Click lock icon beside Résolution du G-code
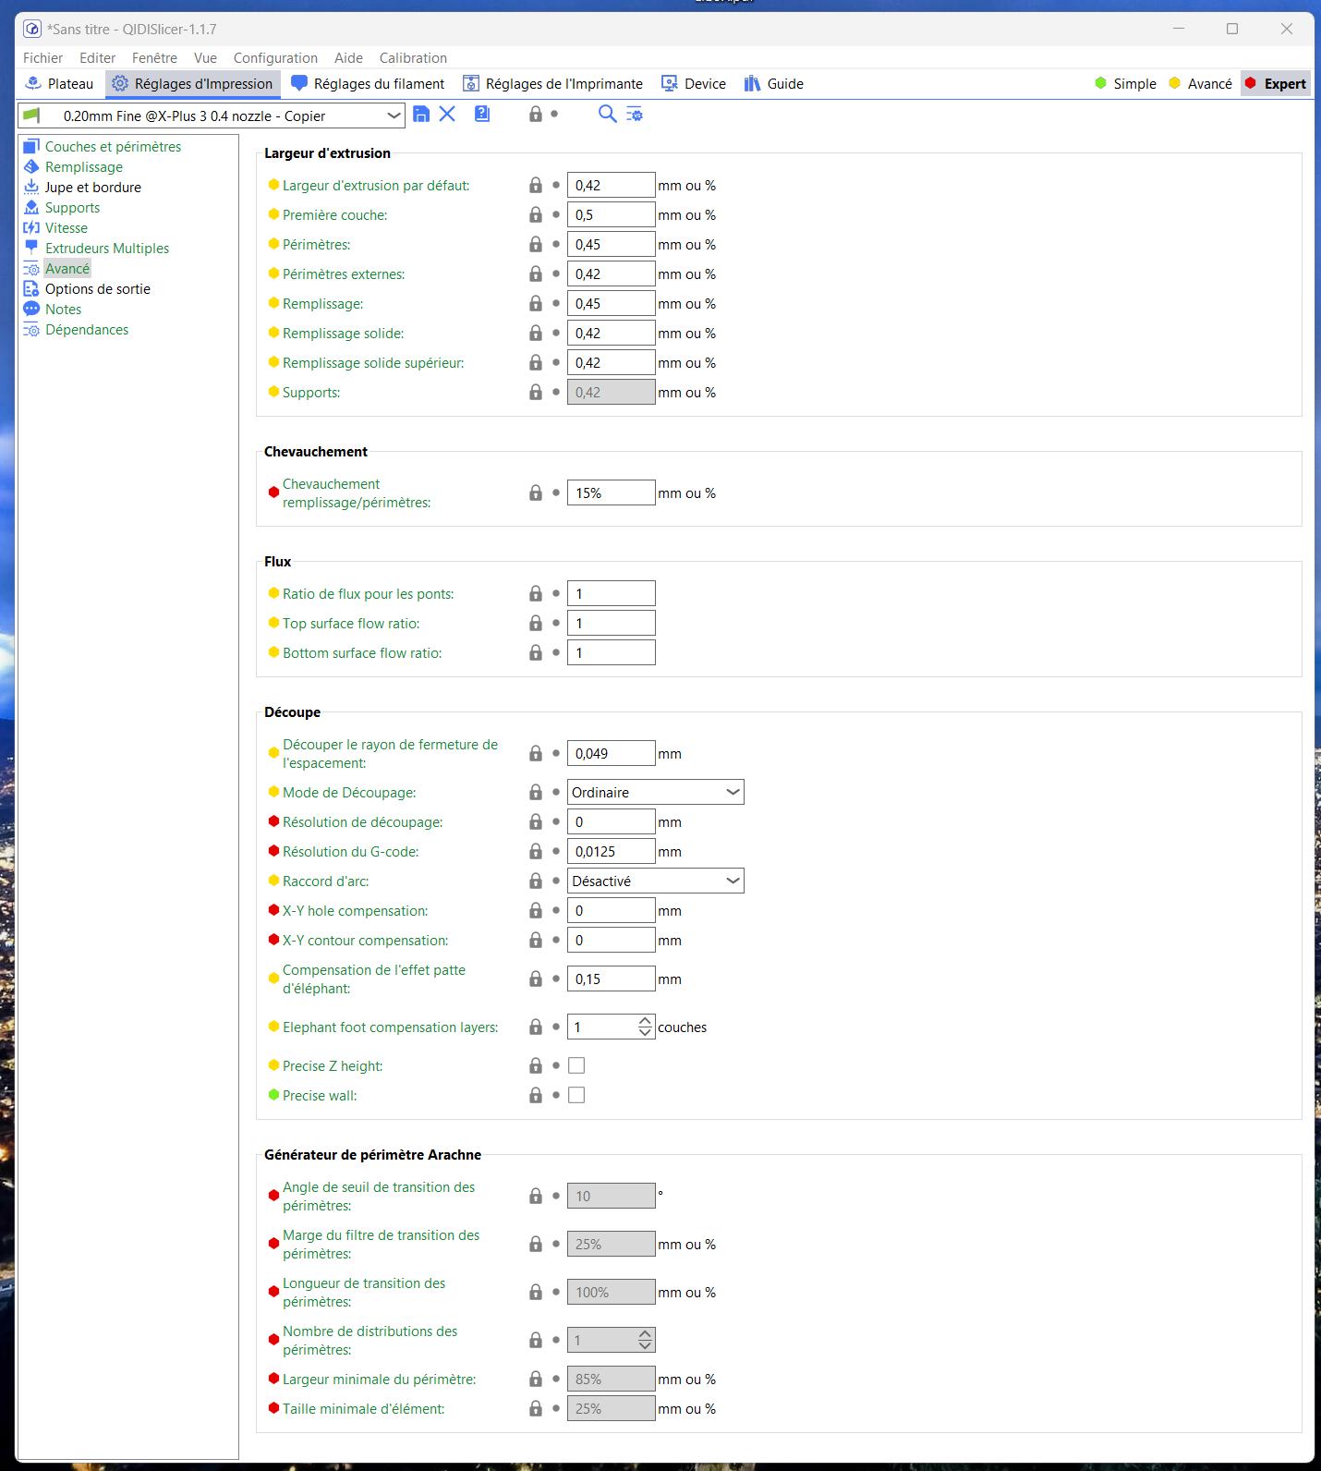1321x1471 pixels. 536,852
